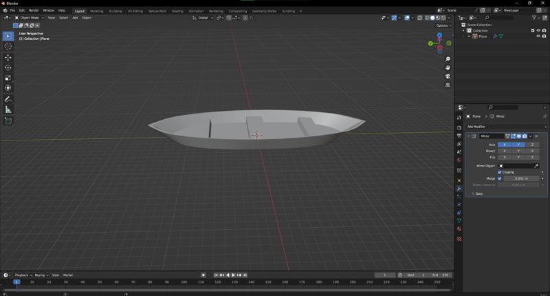Toggle Bisect Y button
Image resolution: width=550 pixels, height=296 pixels.
pyautogui.click(x=518, y=151)
